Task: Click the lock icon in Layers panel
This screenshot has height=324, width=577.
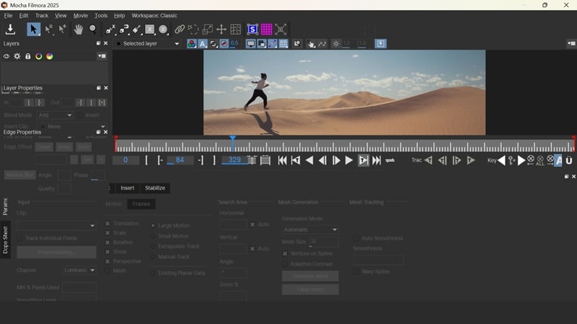Action: (x=27, y=56)
